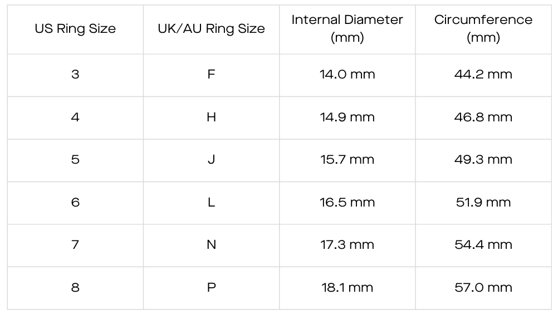Click UK/AU size F cell

[211, 75]
